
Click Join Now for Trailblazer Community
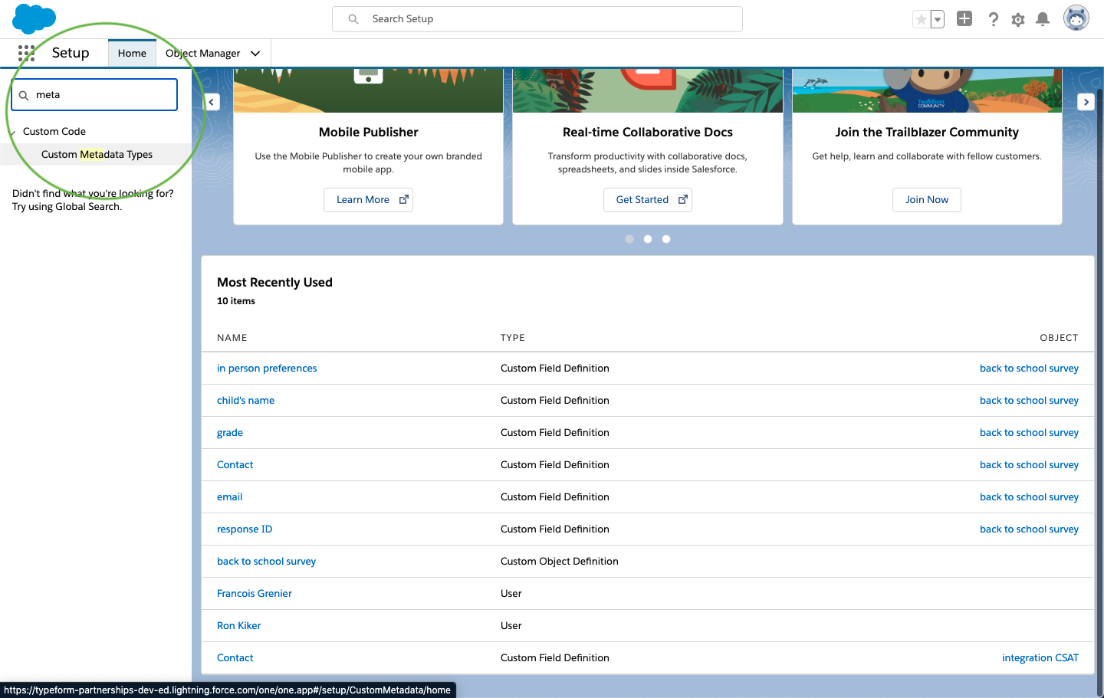pos(927,199)
